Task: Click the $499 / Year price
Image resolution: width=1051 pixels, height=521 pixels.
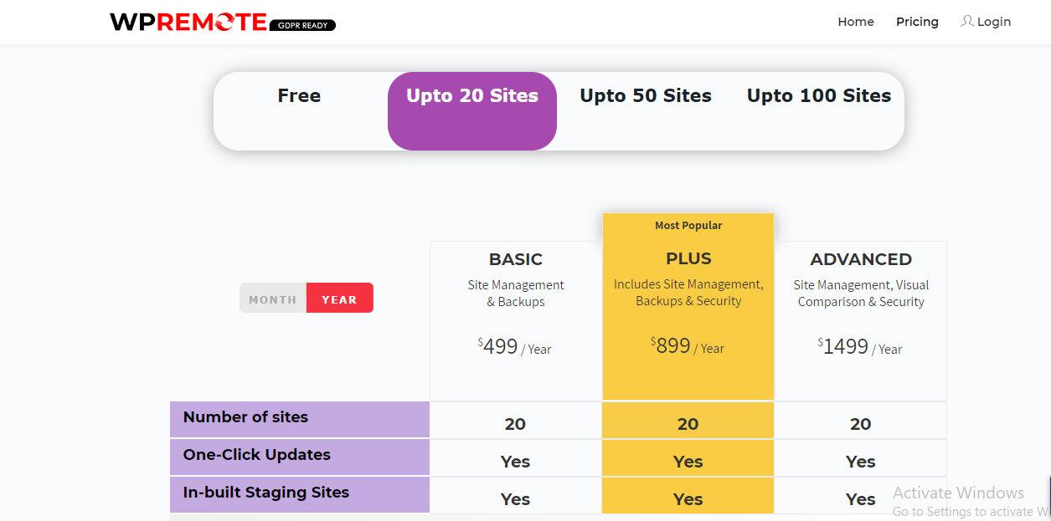Action: (x=515, y=347)
